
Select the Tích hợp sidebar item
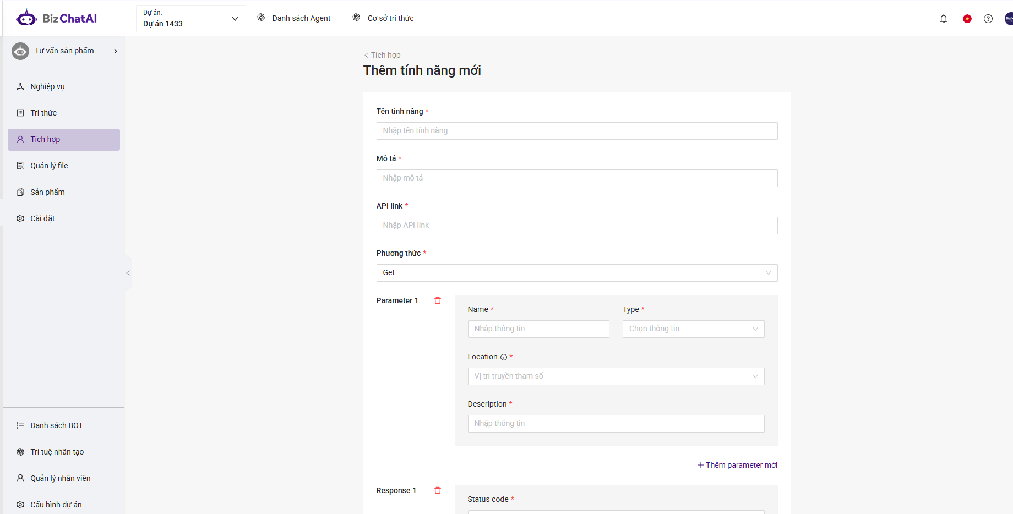tap(64, 139)
